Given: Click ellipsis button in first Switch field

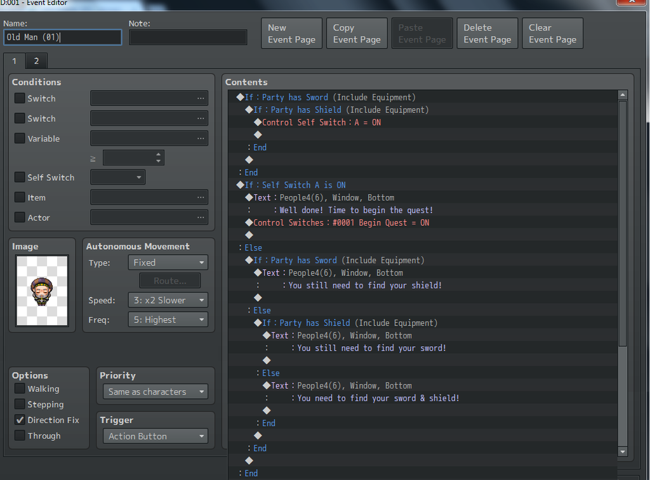Looking at the screenshot, I should (x=201, y=98).
